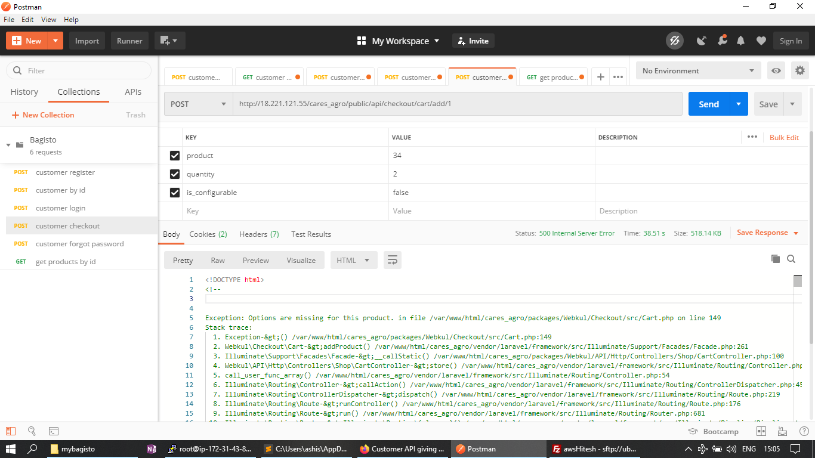
Task: Open help icon in status bar
Action: tap(803, 431)
